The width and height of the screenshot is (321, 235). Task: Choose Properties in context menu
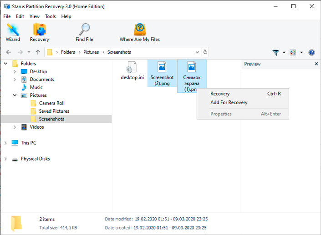coord(243,114)
